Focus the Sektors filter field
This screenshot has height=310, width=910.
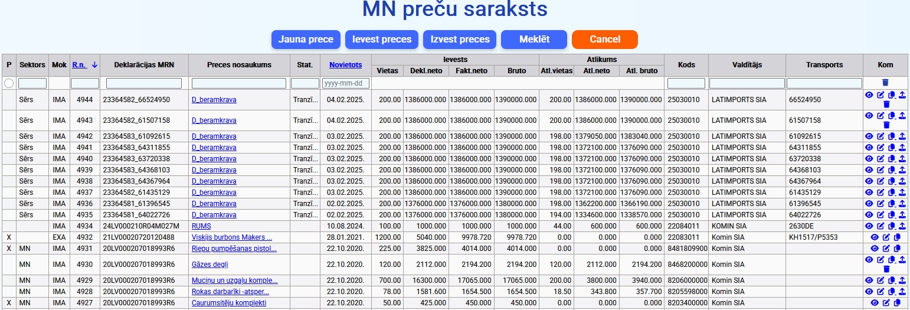[32, 83]
